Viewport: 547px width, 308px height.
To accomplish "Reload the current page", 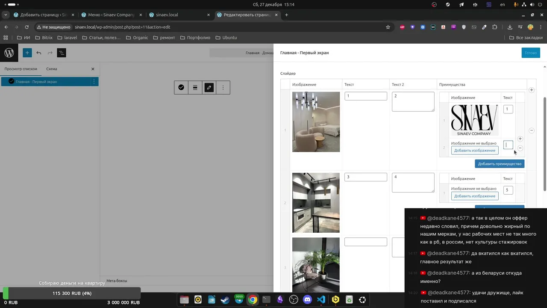I will click(x=26, y=27).
